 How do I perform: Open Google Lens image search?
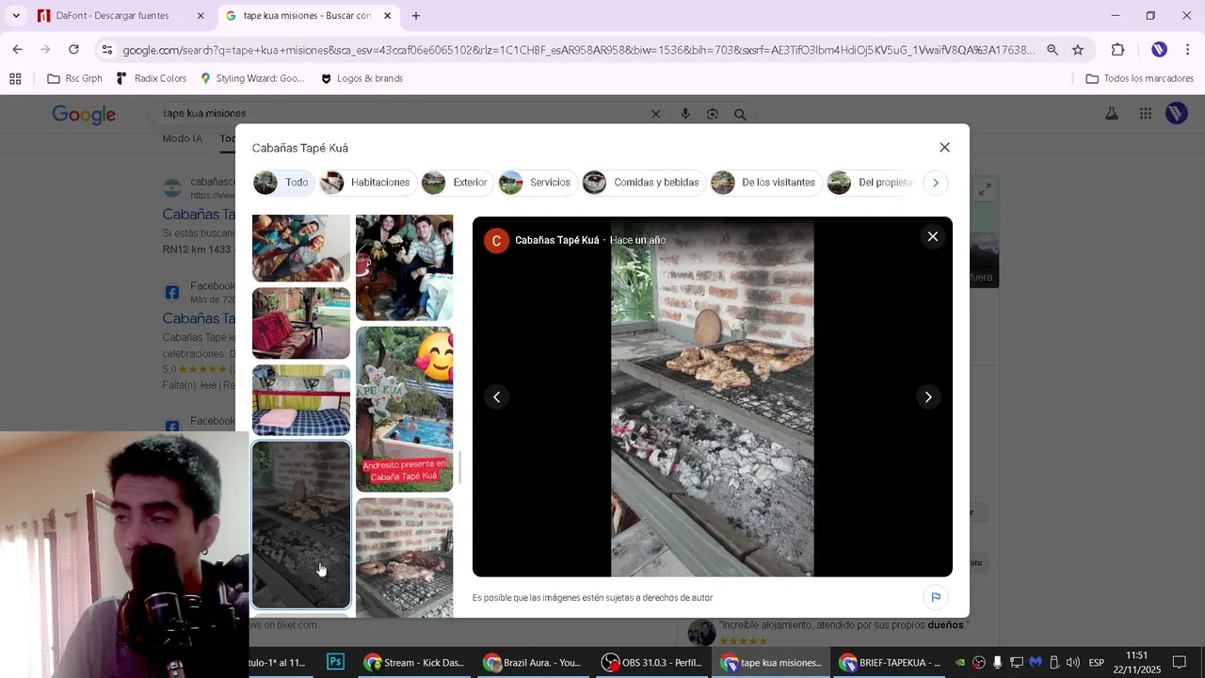tap(713, 114)
